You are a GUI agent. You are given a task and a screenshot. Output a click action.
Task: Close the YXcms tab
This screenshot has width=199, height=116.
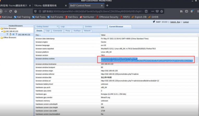(x=66, y=5)
